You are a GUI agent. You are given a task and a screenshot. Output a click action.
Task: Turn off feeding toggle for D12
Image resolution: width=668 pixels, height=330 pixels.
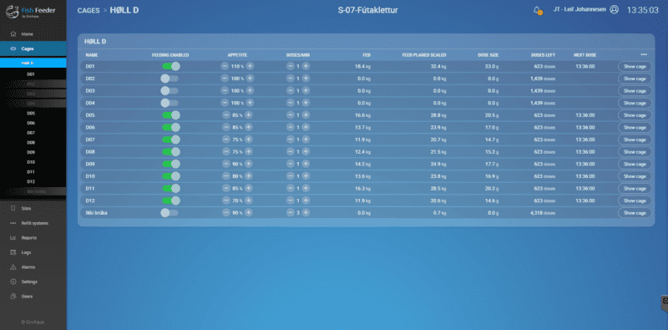click(x=171, y=201)
